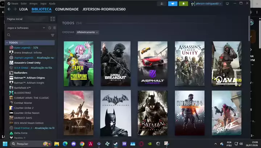Open the friends activity icon button
Viewport: 261px width, 148px height.
162,4
